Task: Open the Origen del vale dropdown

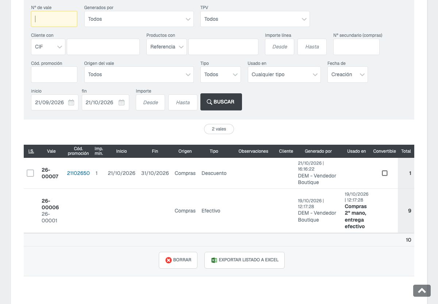Action: point(139,74)
